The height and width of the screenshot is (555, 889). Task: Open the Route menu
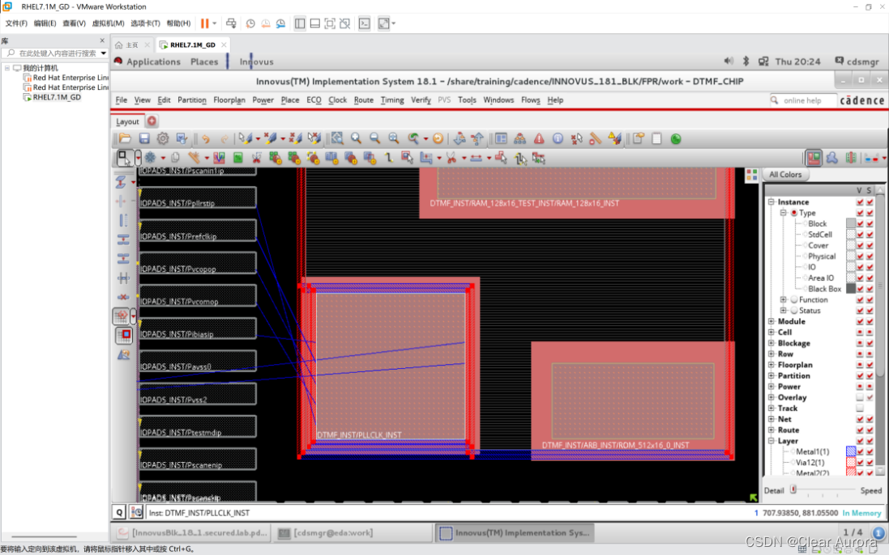pyautogui.click(x=363, y=100)
